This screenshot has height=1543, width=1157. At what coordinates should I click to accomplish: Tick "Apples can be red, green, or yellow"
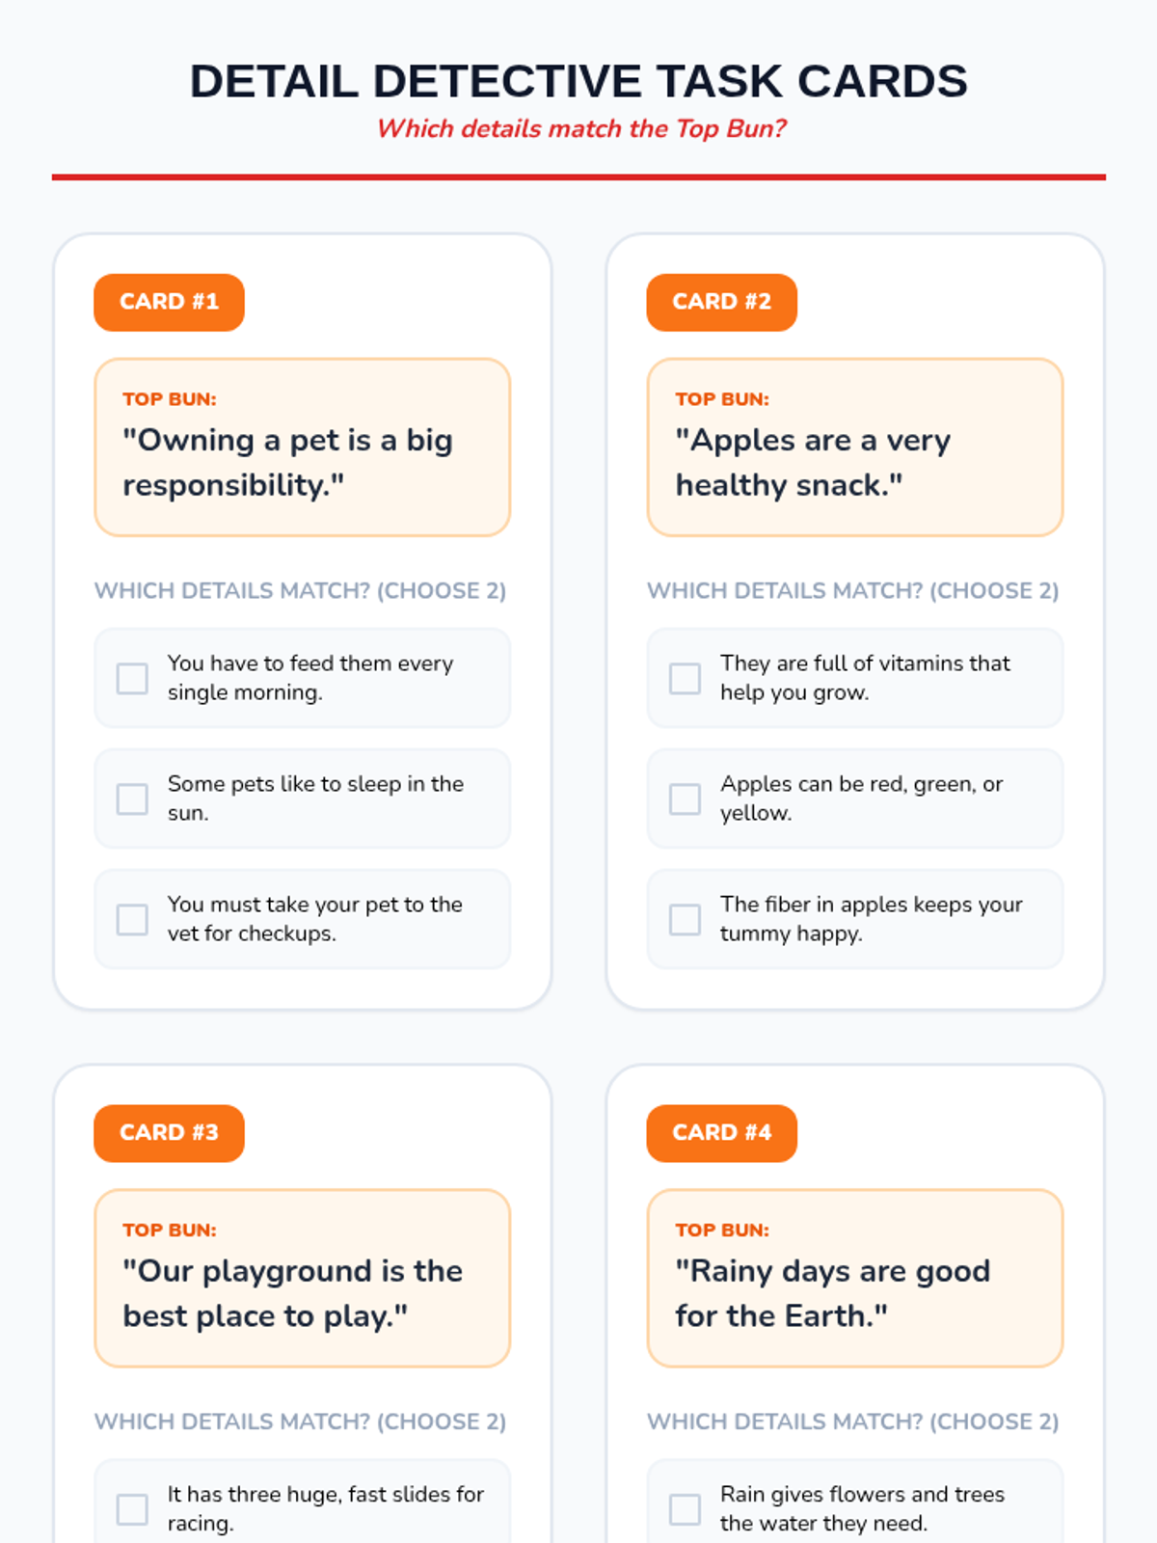pos(685,799)
